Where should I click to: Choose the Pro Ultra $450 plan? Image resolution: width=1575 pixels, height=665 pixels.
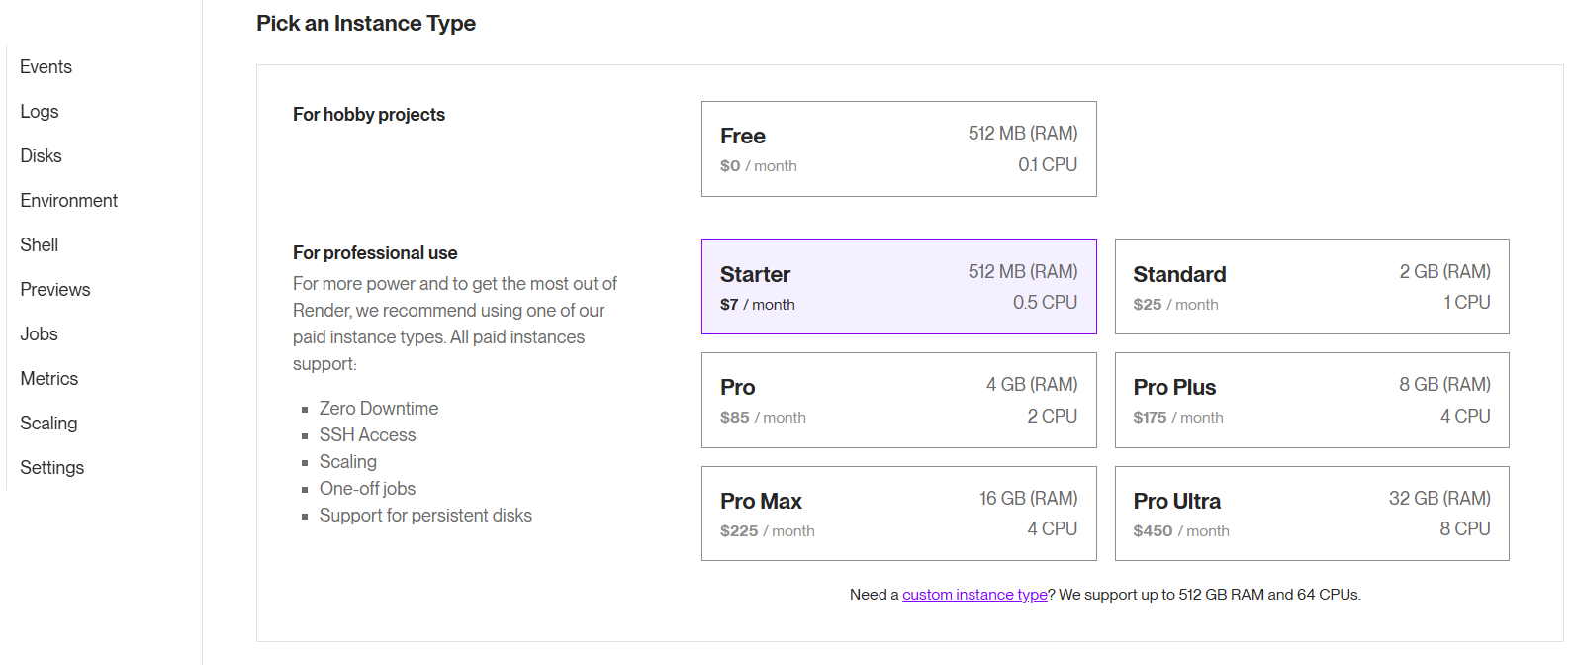pyautogui.click(x=1311, y=514)
